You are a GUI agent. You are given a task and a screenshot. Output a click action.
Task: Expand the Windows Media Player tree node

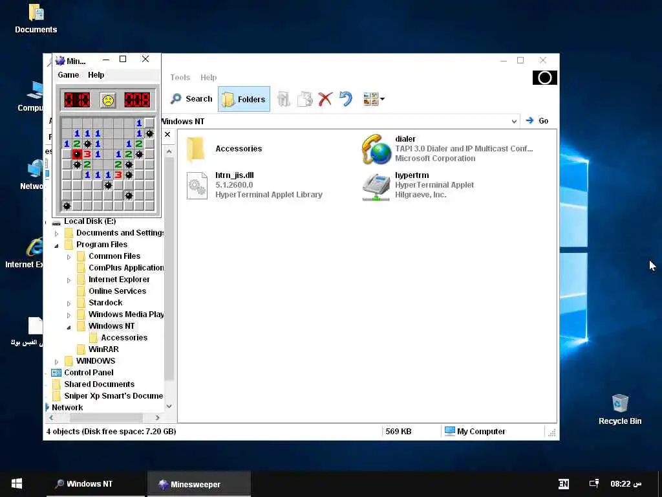69,315
